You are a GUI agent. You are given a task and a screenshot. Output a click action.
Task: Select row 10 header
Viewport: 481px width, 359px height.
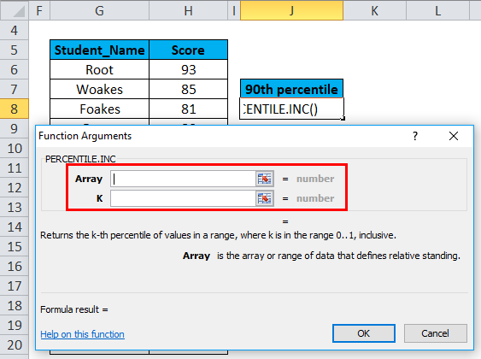click(15, 148)
